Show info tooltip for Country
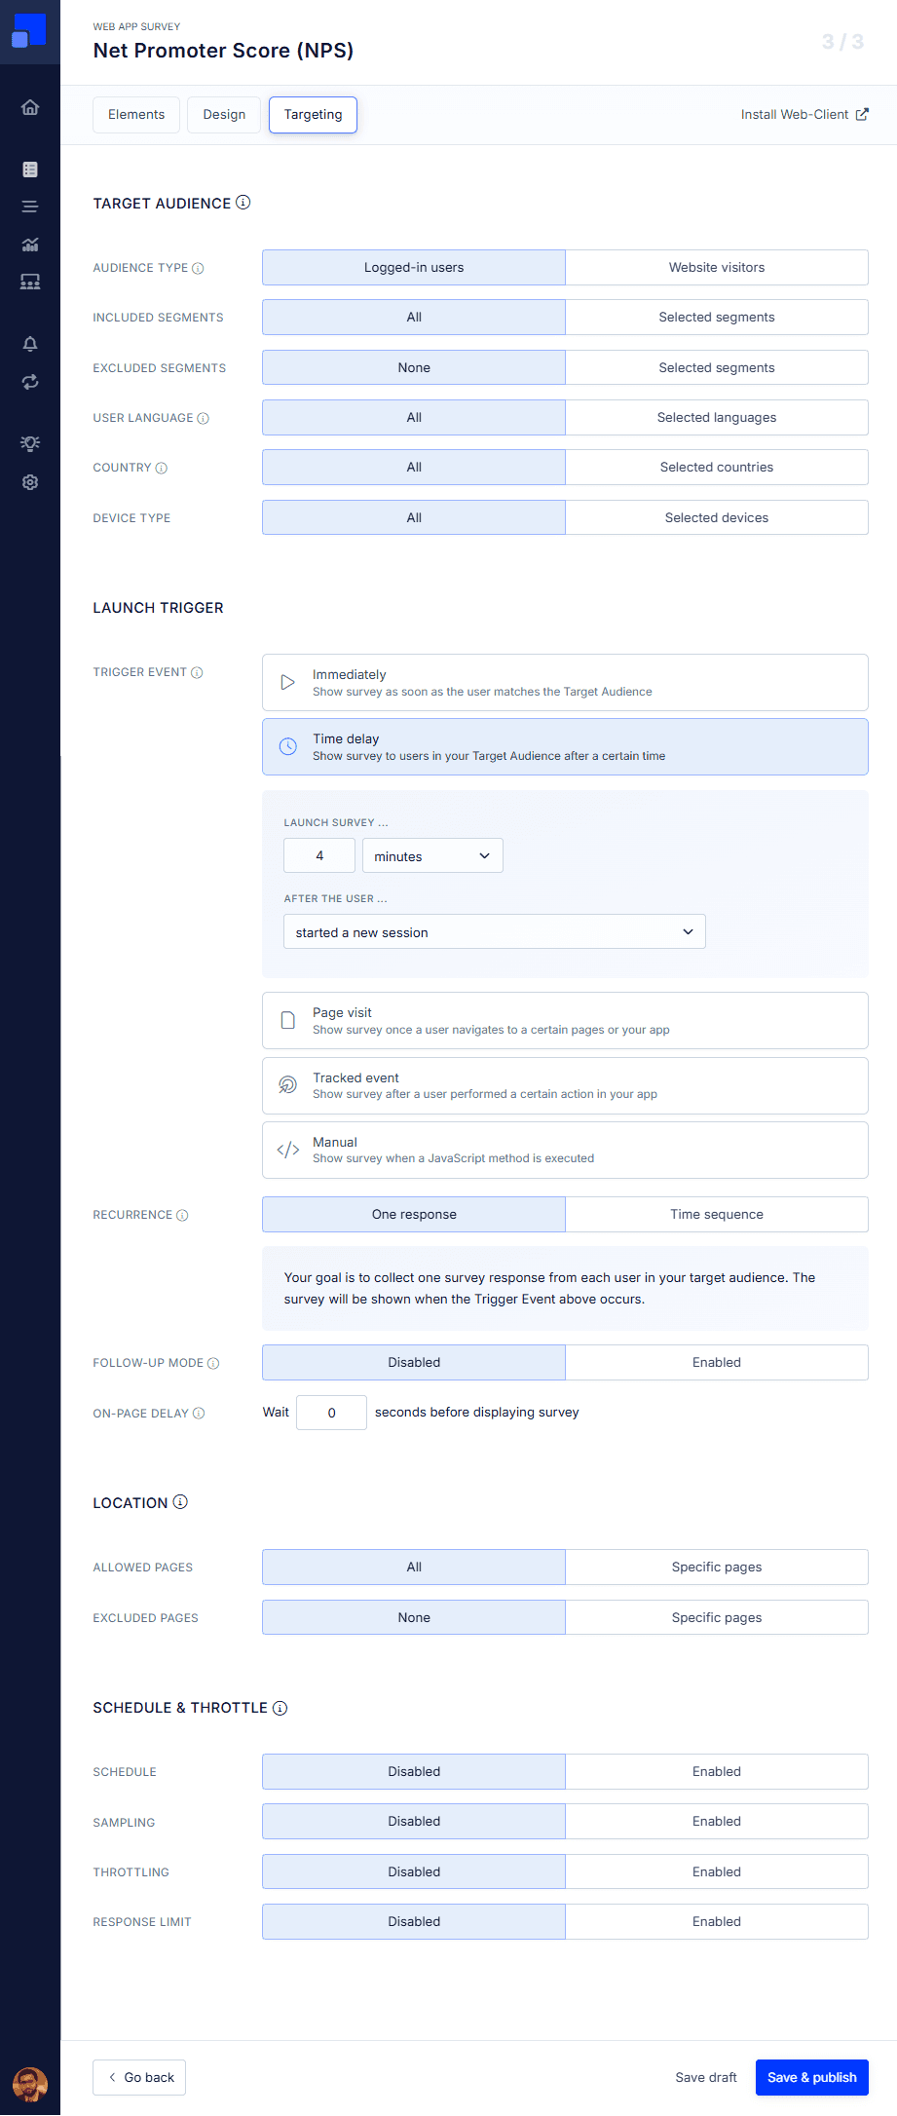This screenshot has width=897, height=2116. click(x=162, y=469)
